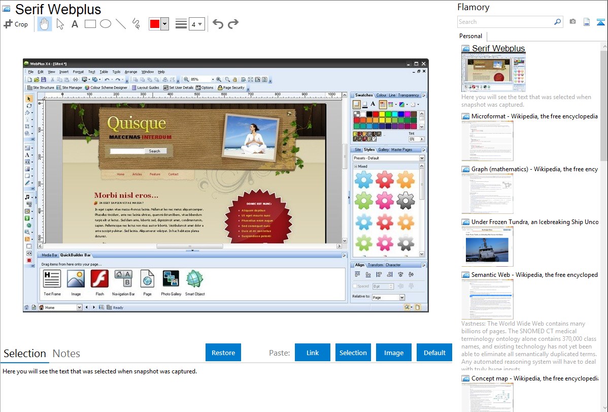Open the Microformat Wikipedia snapshot thumbnail
The image size is (608, 412).
coord(487,141)
